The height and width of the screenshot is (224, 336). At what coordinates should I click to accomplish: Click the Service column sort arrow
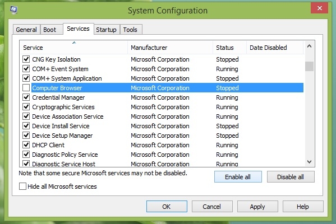click(x=74, y=43)
